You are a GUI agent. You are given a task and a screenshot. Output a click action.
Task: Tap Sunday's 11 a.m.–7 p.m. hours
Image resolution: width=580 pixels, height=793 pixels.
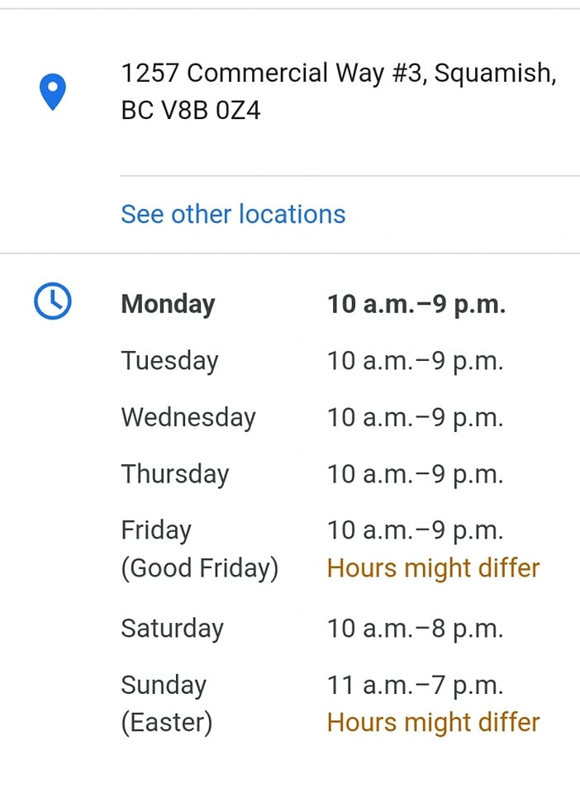415,686
